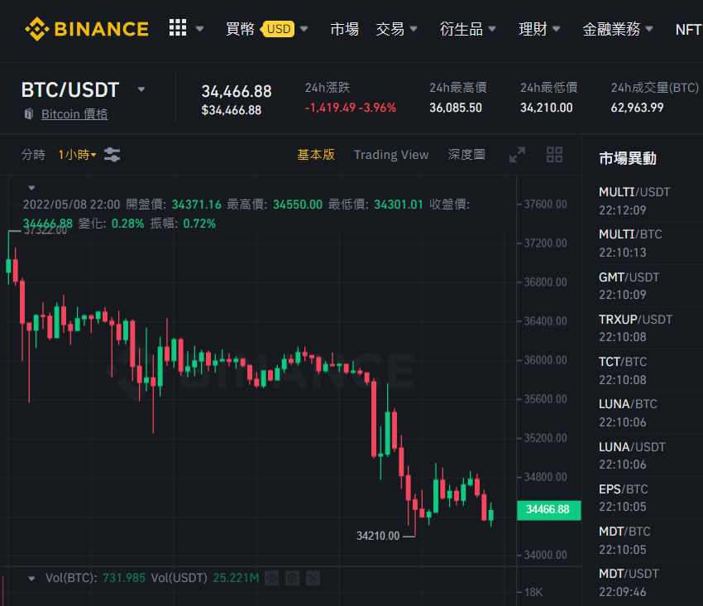Click the book icon beside Bitcoin 價格
This screenshot has height=606, width=703.
[29, 114]
